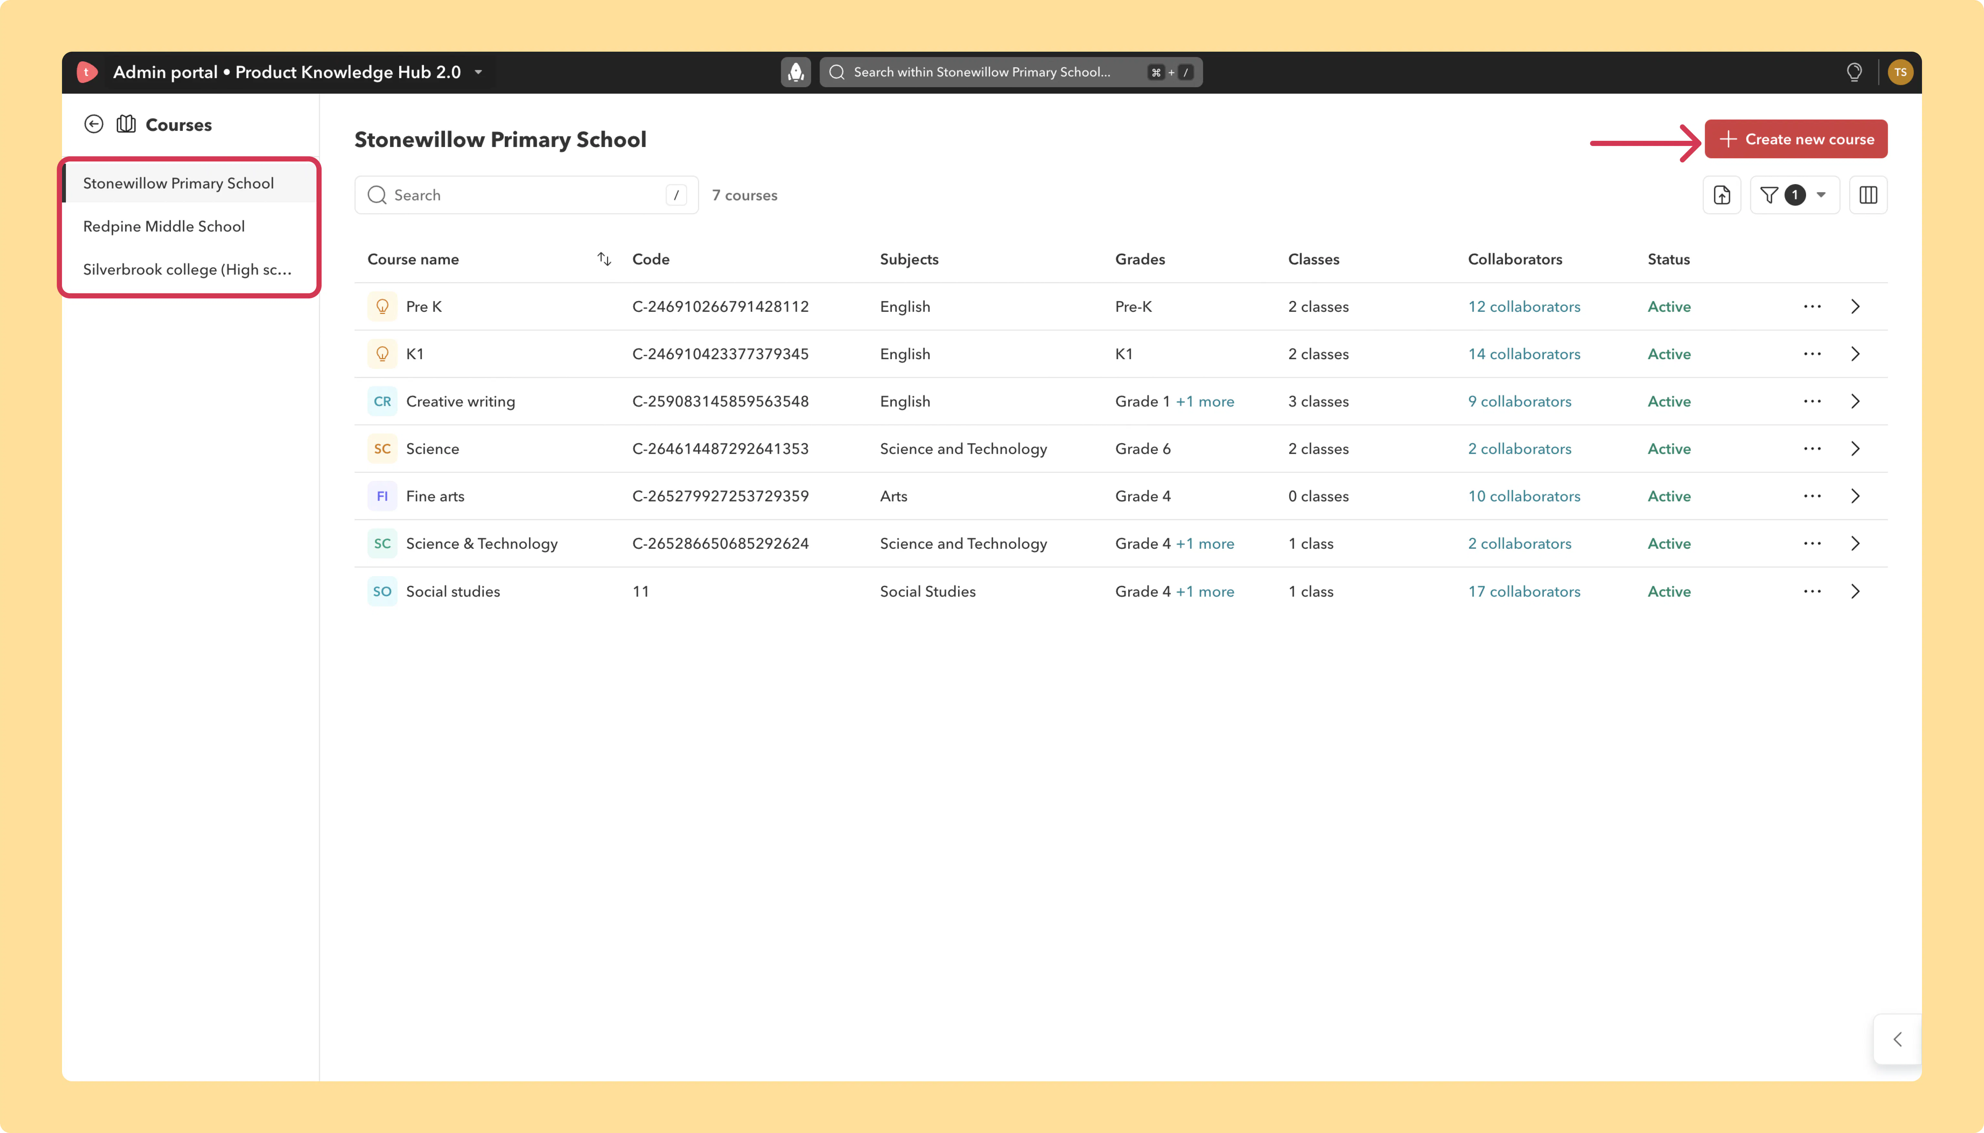Open 12 collaborators link for Pre K
Viewport: 1984px width, 1133px height.
click(x=1524, y=307)
